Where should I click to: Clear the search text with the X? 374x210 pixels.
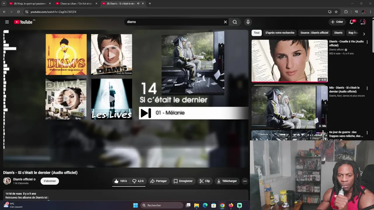[x=225, y=22]
